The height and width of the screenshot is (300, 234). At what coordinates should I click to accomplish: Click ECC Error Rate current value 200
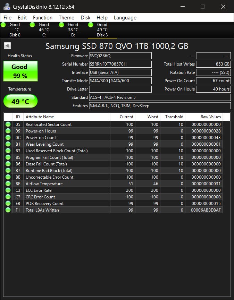point(129,190)
